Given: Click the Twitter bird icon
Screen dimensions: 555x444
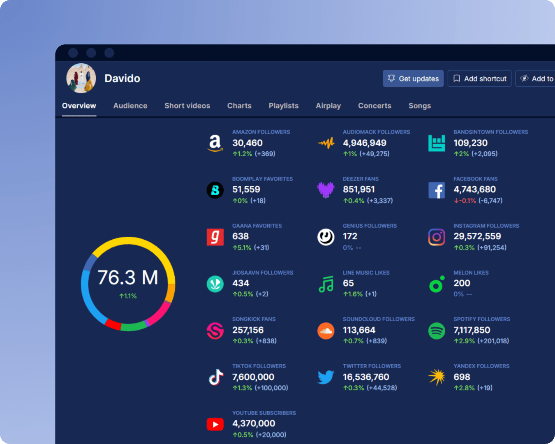Looking at the screenshot, I should (x=326, y=377).
